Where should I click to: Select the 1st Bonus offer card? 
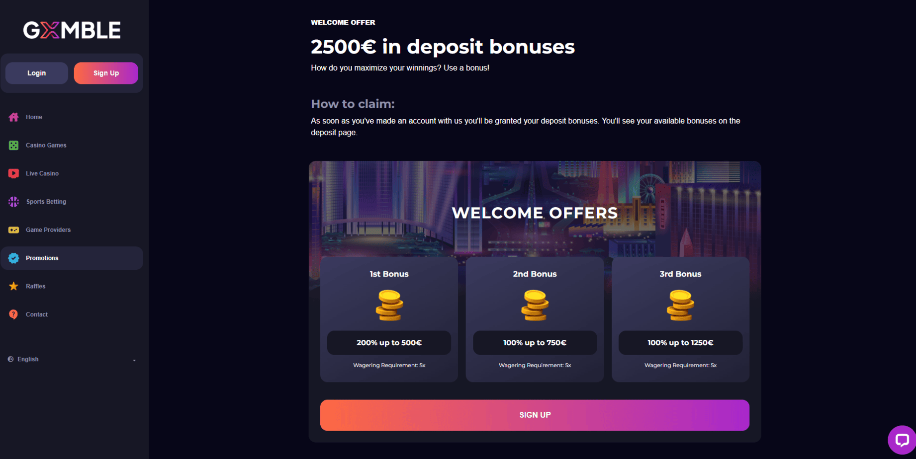coord(389,319)
